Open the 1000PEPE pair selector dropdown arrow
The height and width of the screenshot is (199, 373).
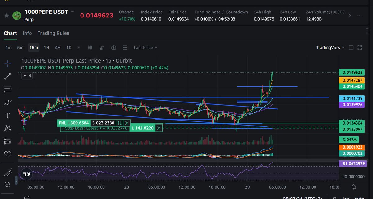pyautogui.click(x=72, y=12)
